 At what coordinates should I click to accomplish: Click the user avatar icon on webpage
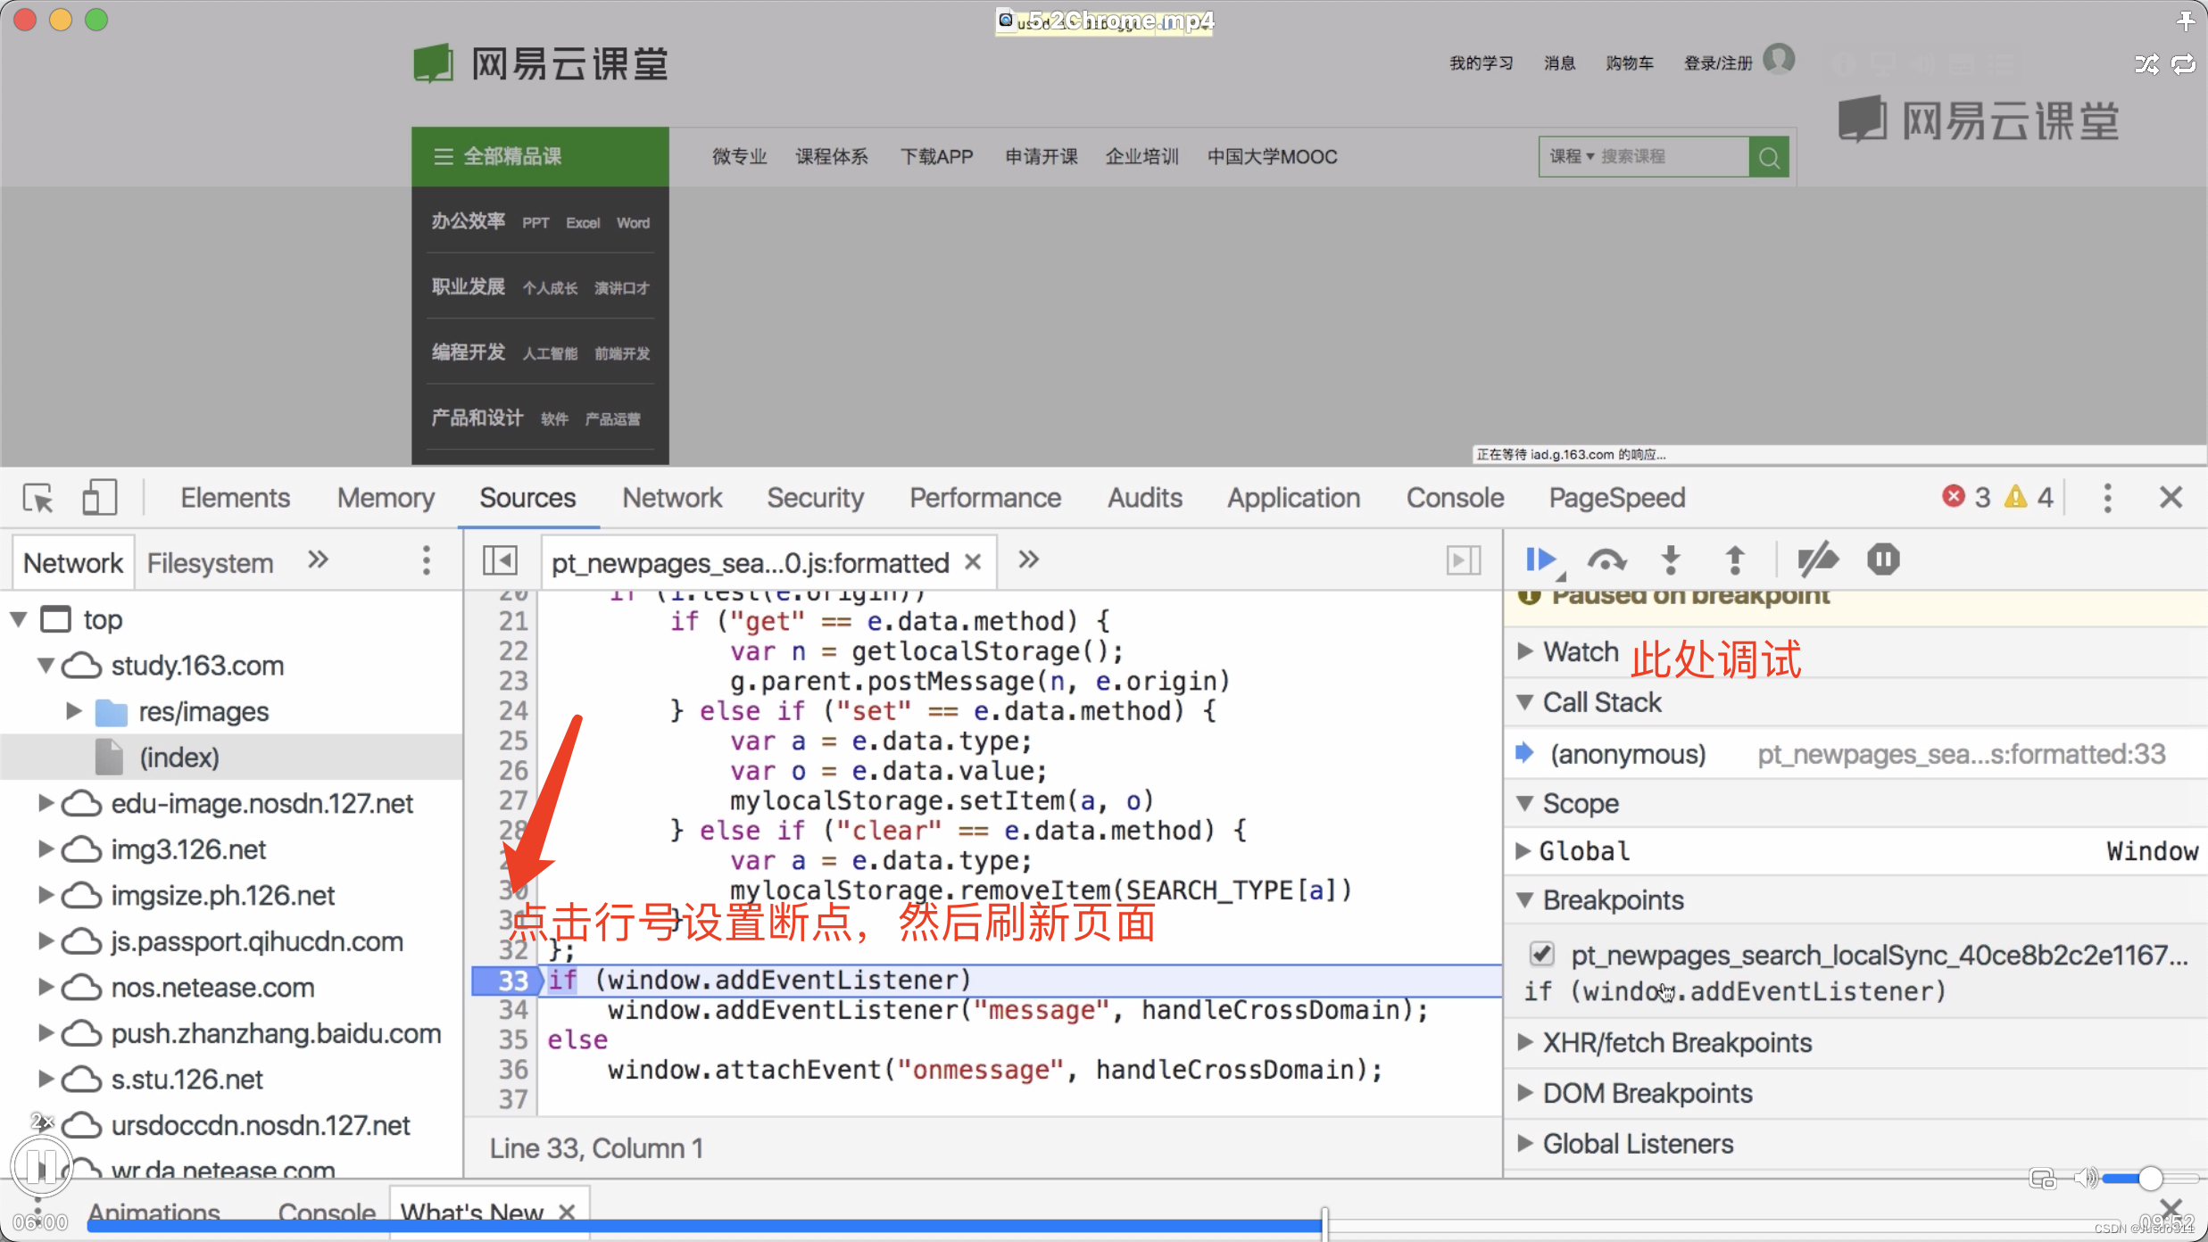(x=1779, y=60)
